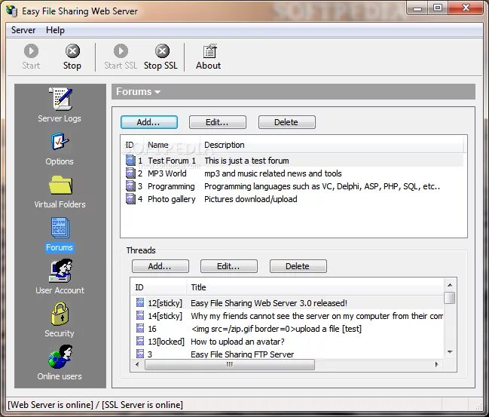Click threads list scroll up arrow
Viewport: 489px width, 417px height.
tap(450, 285)
